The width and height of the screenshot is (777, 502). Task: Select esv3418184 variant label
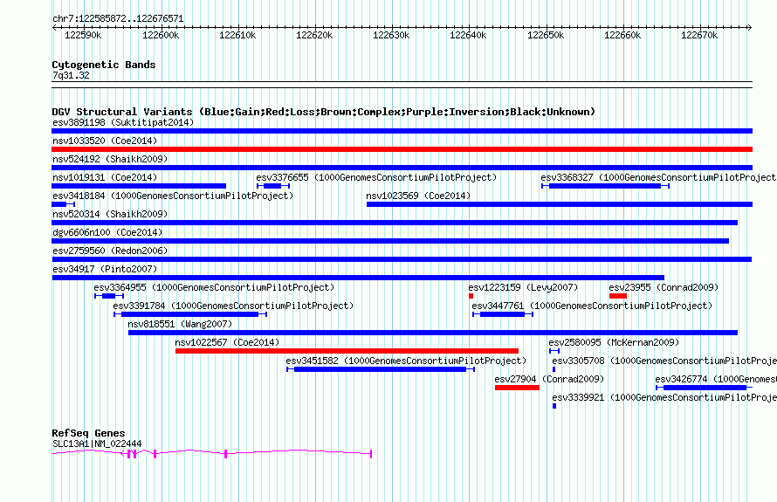tap(173, 196)
